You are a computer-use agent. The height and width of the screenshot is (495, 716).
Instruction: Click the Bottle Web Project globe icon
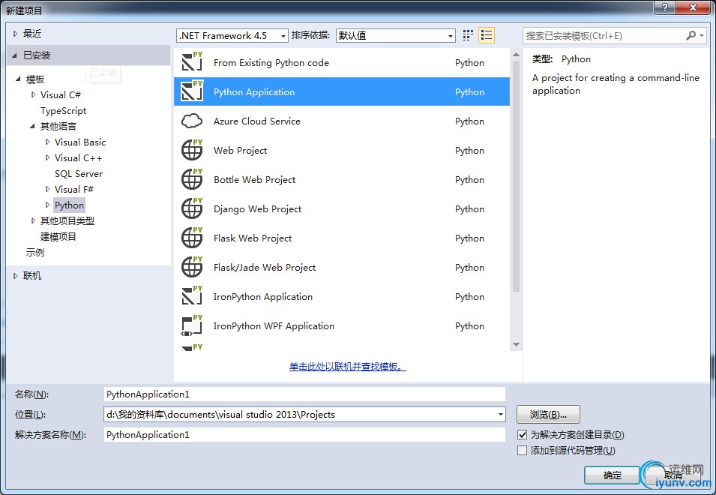tap(192, 179)
